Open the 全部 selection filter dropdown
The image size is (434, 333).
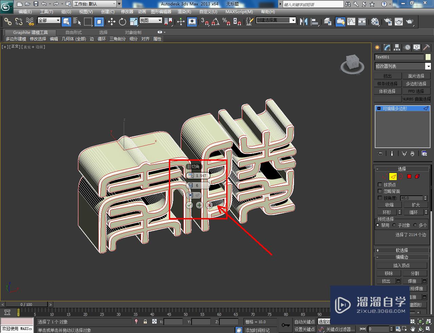(x=49, y=20)
